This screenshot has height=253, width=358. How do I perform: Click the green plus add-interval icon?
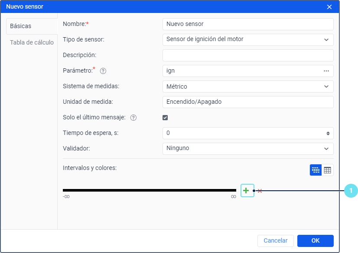coord(246,191)
